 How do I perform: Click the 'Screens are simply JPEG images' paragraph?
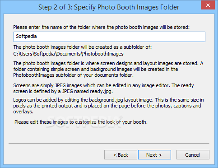pyautogui.click(x=103, y=89)
